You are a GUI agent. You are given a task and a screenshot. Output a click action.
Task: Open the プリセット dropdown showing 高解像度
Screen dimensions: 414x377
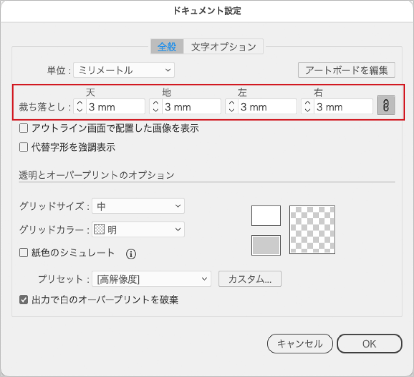pos(151,279)
